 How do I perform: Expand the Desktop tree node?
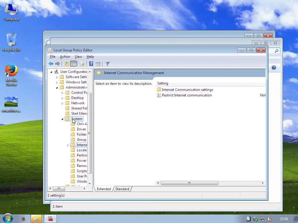pyautogui.click(x=62, y=98)
